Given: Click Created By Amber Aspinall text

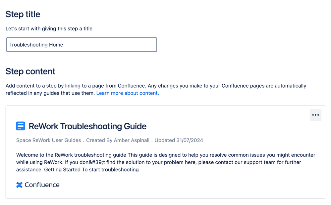Looking at the screenshot, I should pyautogui.click(x=118, y=140).
